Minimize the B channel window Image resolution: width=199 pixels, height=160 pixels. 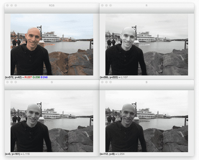point(106,82)
